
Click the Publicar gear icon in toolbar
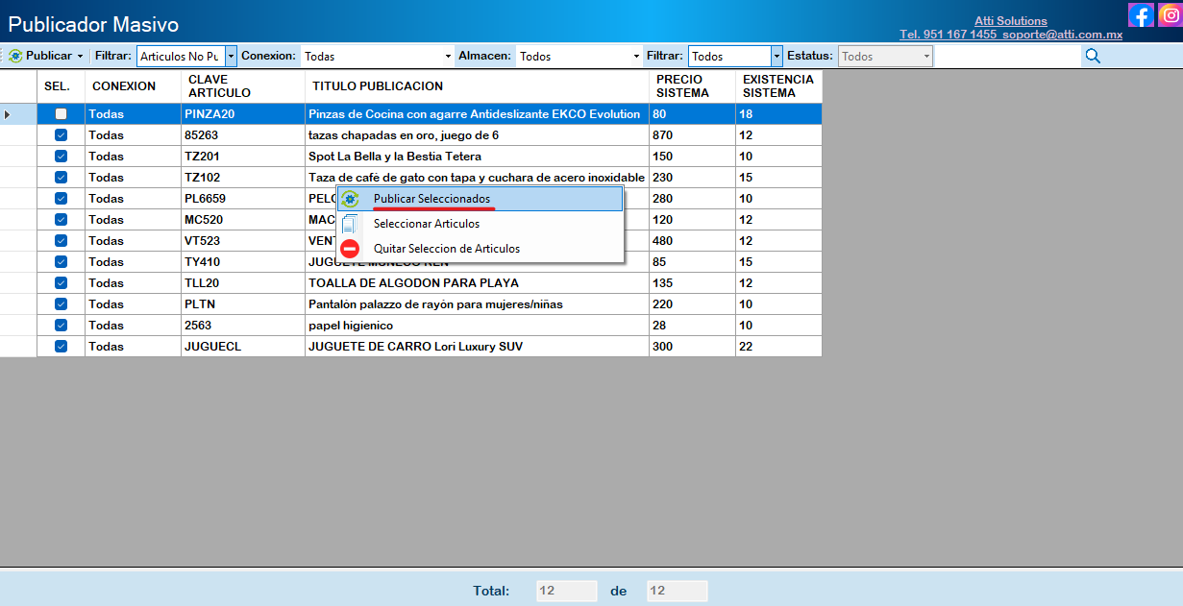point(15,56)
